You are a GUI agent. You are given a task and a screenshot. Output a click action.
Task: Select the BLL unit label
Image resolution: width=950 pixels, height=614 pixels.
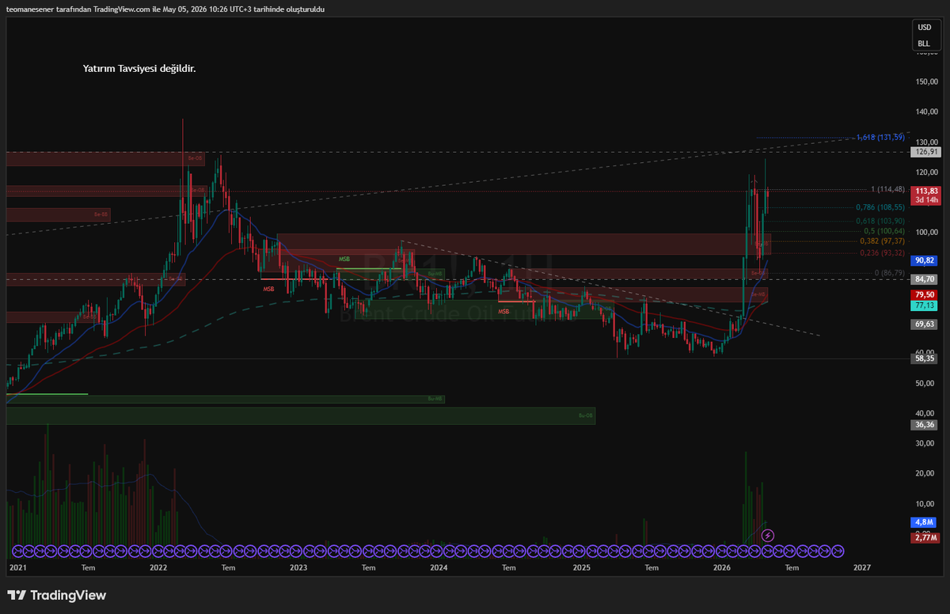(924, 44)
